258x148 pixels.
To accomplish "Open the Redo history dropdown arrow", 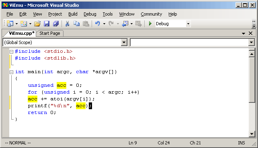I will (x=118, y=24).
